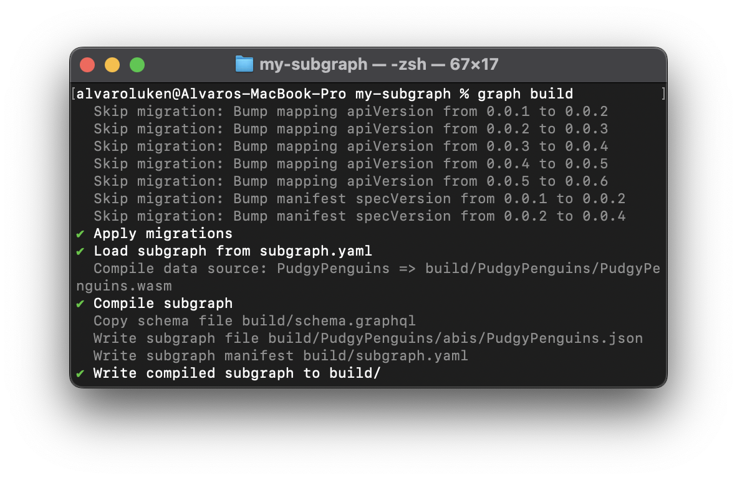Click the line bumping apiVersion to 0.0.2

[350, 112]
